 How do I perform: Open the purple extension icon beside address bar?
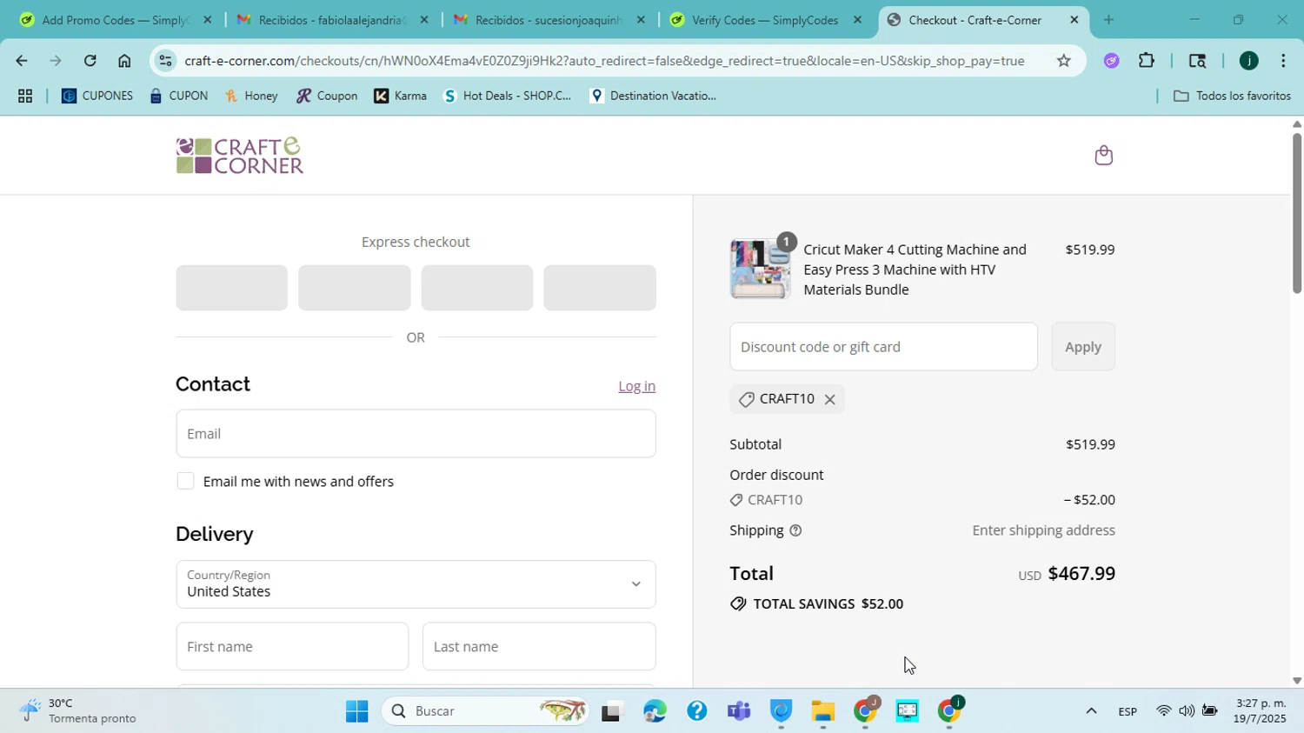(1111, 61)
